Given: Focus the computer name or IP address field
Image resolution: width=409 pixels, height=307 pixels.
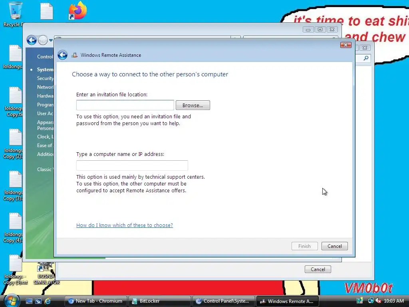Looking at the screenshot, I should click(x=132, y=165).
